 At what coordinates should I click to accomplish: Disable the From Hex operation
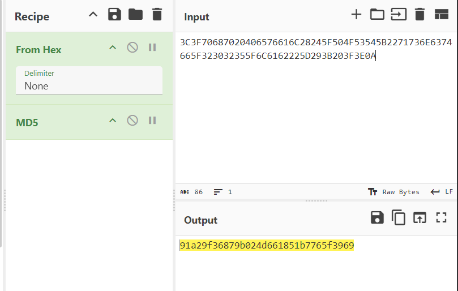click(132, 48)
